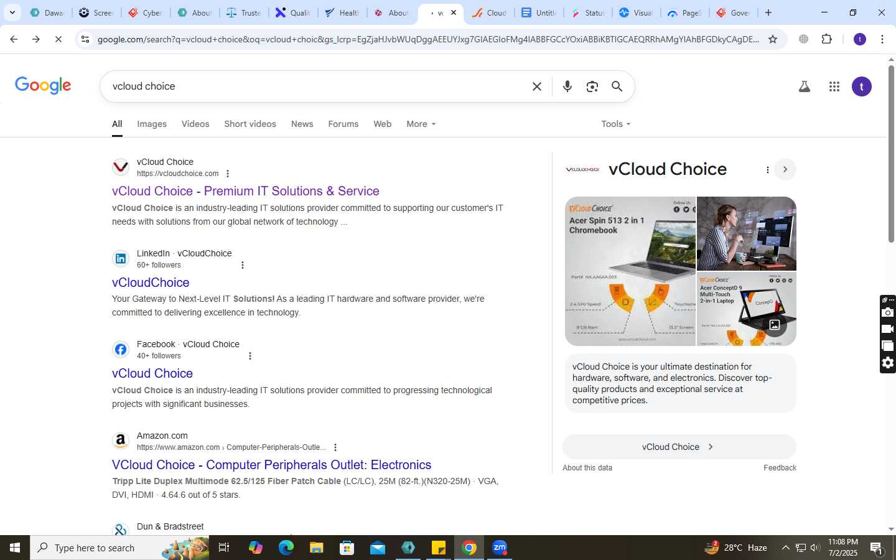Clear the search box with the X icon
The width and height of the screenshot is (896, 560).
pyautogui.click(x=537, y=86)
